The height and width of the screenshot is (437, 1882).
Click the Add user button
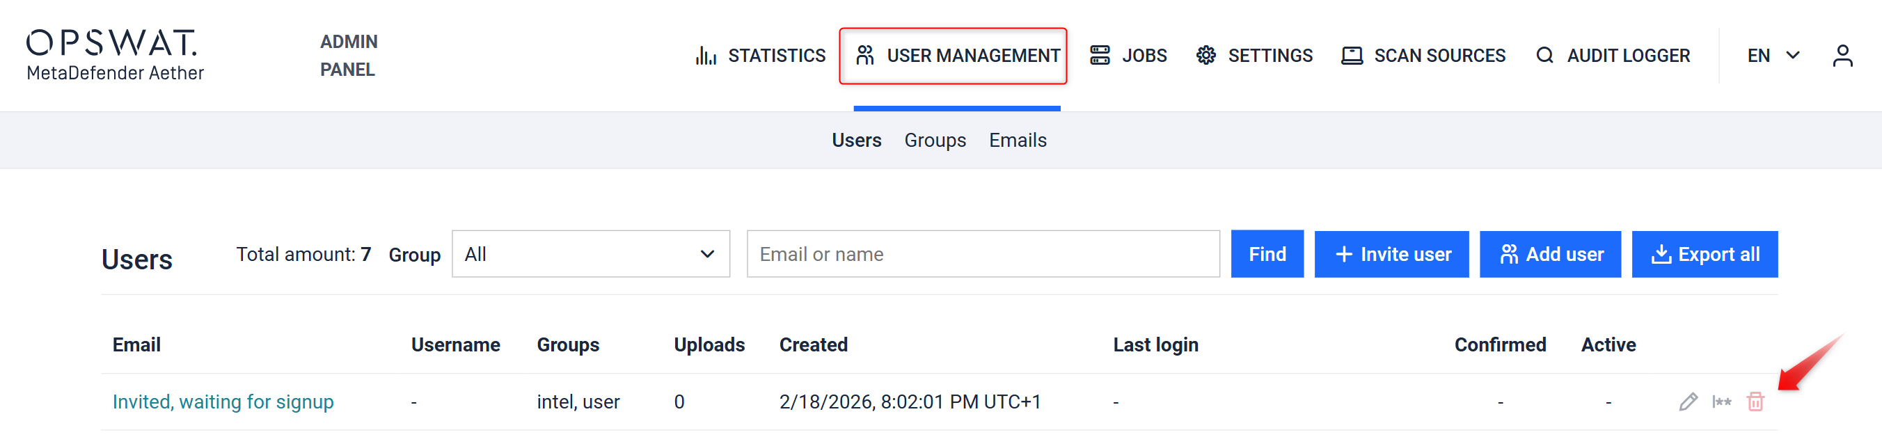1549,254
